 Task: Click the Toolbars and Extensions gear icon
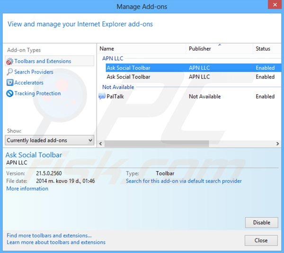click(10, 61)
